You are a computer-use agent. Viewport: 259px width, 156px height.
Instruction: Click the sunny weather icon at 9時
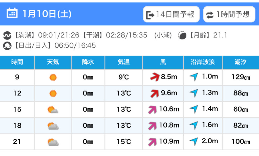pyautogui.click(x=53, y=77)
